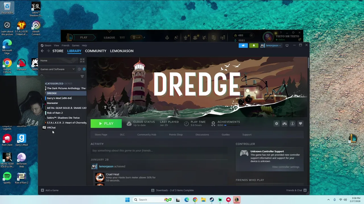The width and height of the screenshot is (364, 204).
Task: Select the LIBRARY tab
Action: [x=74, y=51]
